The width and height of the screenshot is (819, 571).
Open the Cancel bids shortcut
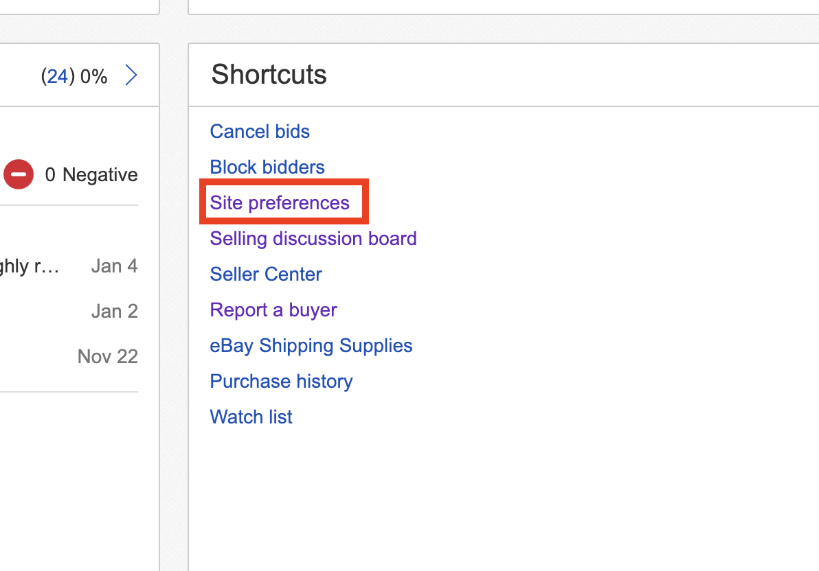260,131
